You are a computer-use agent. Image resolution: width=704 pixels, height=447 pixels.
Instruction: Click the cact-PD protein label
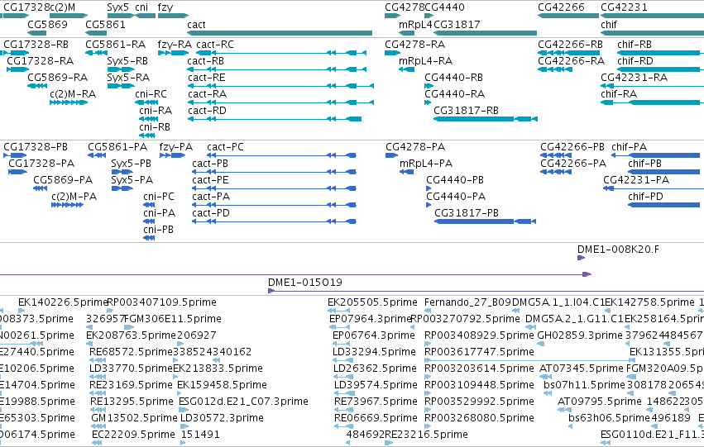[211, 213]
